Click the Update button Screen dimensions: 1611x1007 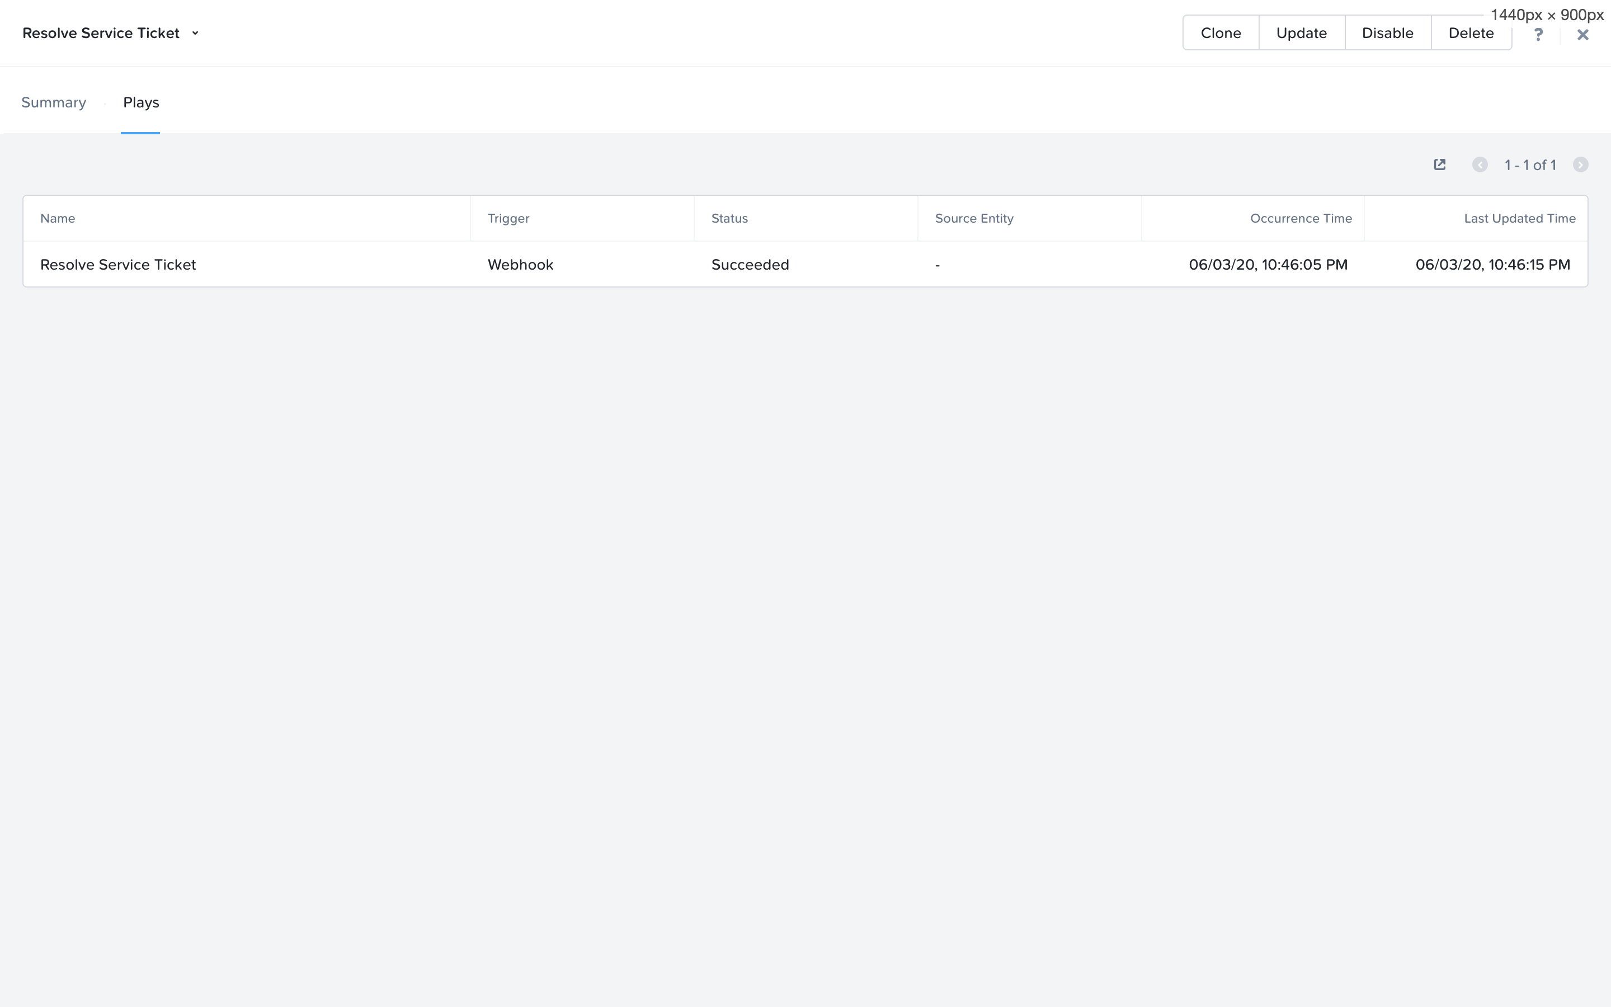click(x=1302, y=32)
